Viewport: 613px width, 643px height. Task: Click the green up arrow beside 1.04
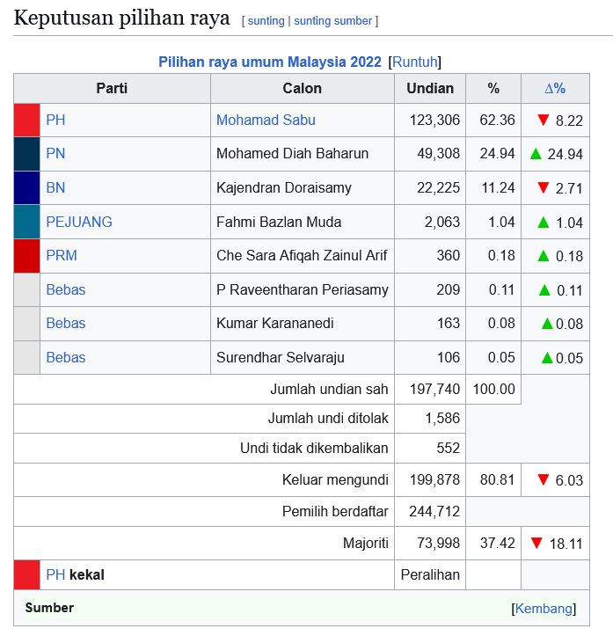544,222
